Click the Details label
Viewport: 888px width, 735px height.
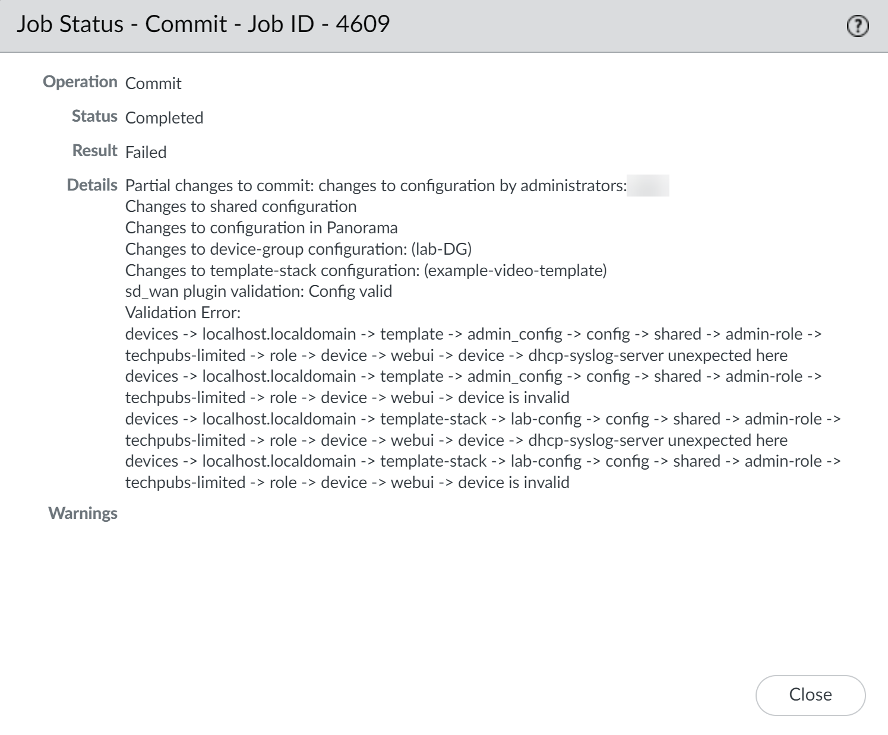[92, 185]
